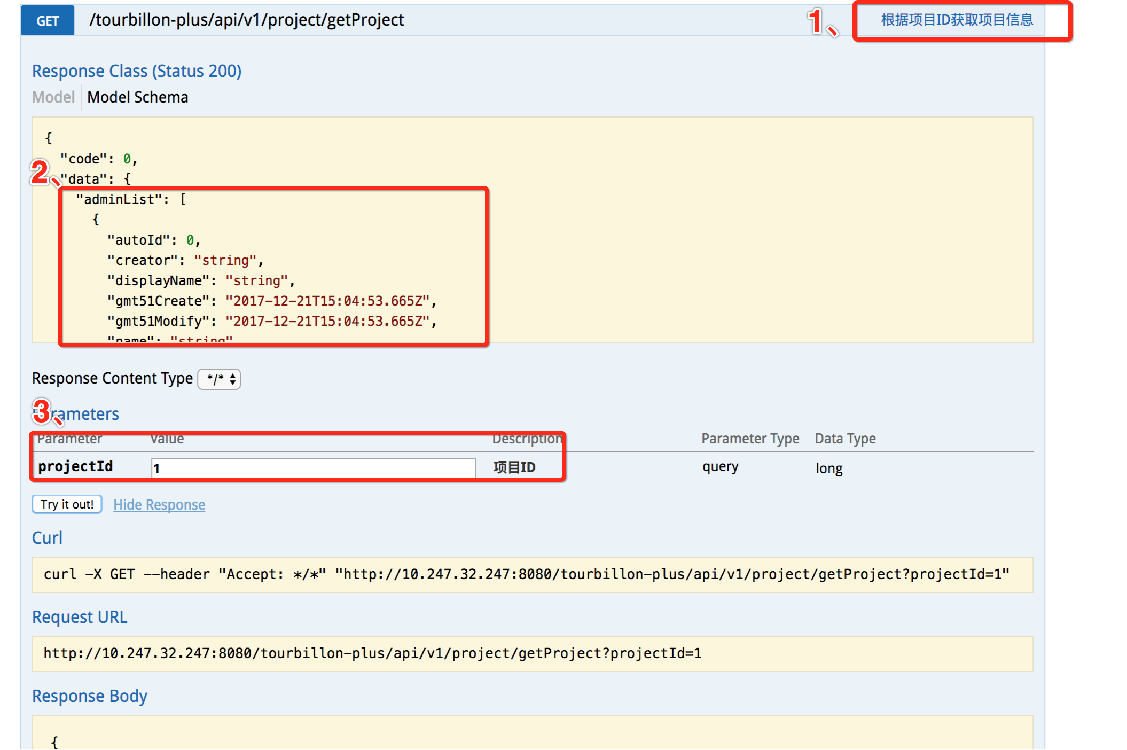Click the Request URL value text

(372, 653)
